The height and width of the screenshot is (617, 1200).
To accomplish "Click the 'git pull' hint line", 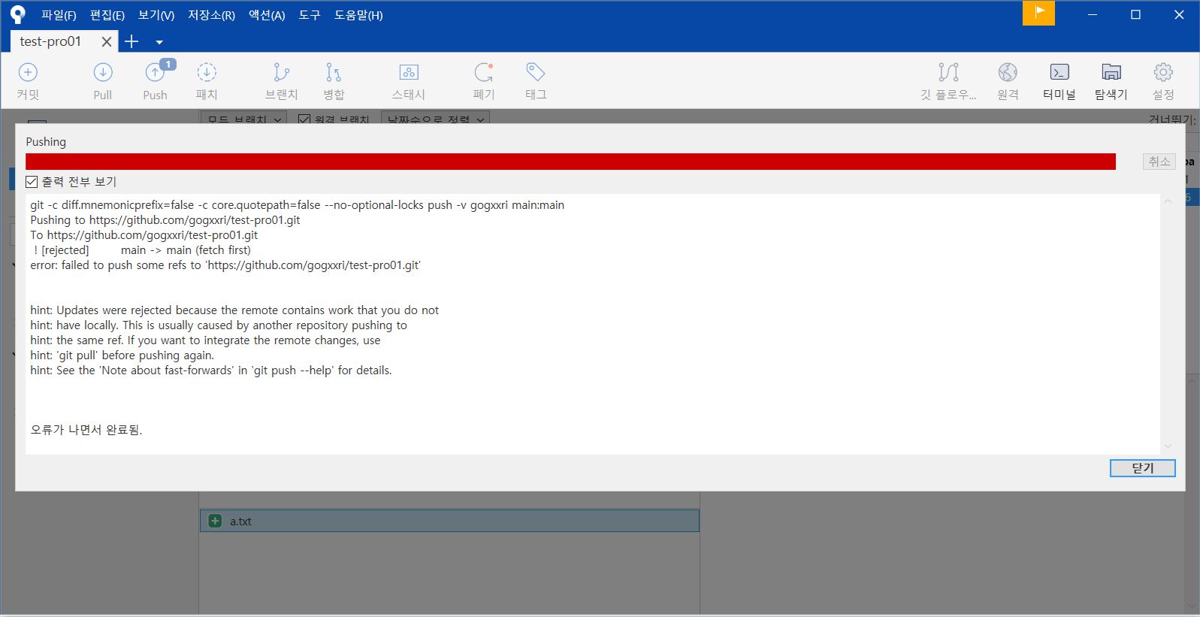I will (122, 355).
